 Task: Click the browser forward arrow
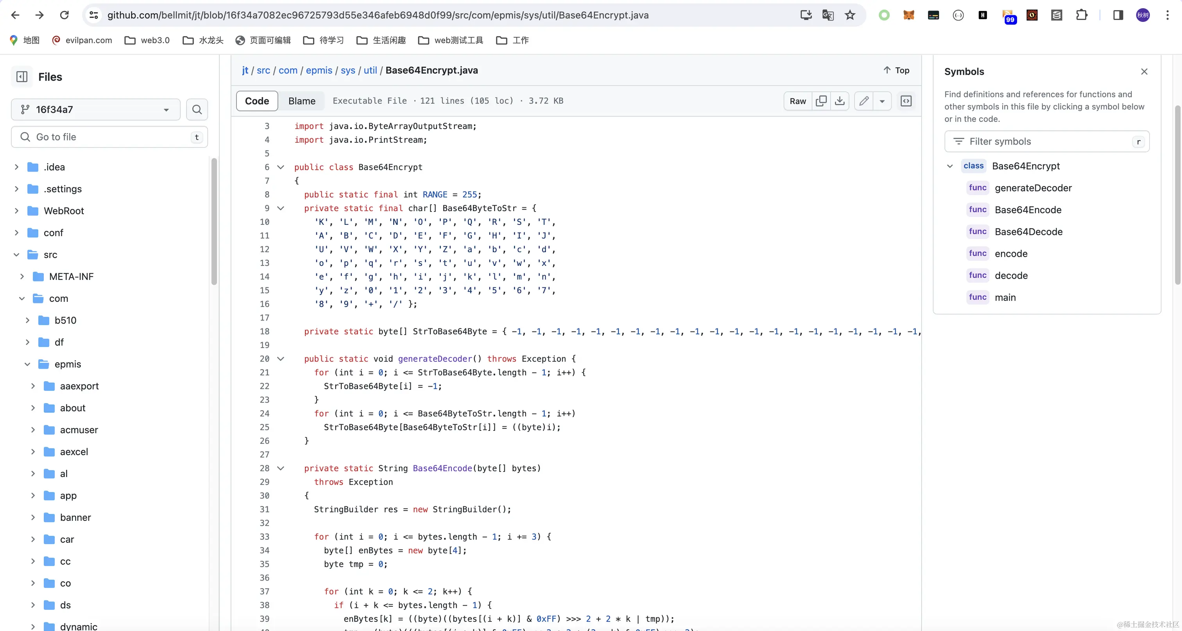pos(39,15)
